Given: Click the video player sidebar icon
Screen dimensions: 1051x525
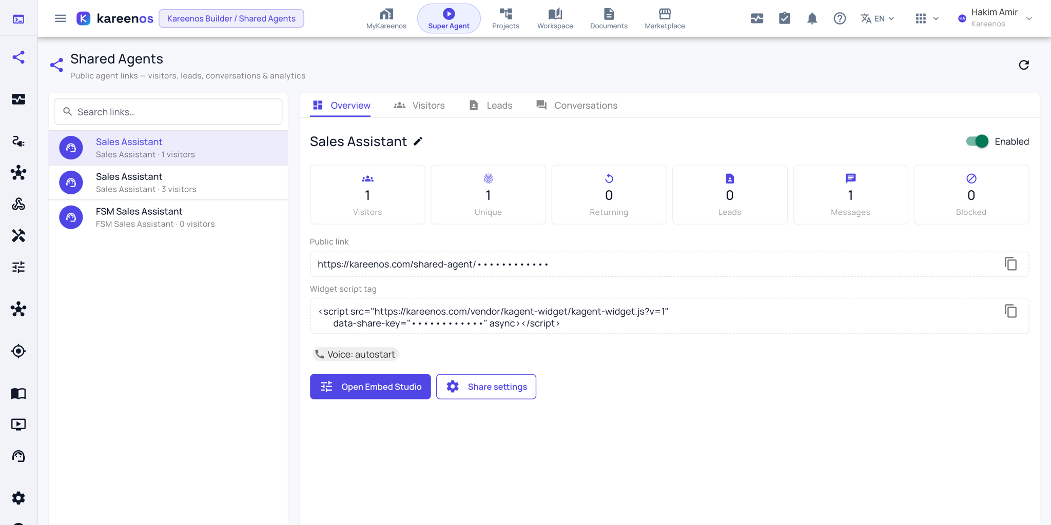Looking at the screenshot, I should tap(18, 425).
